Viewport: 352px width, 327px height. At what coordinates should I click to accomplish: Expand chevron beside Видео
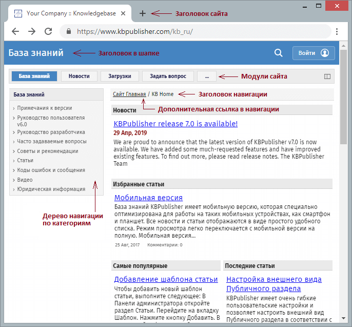point(14,180)
